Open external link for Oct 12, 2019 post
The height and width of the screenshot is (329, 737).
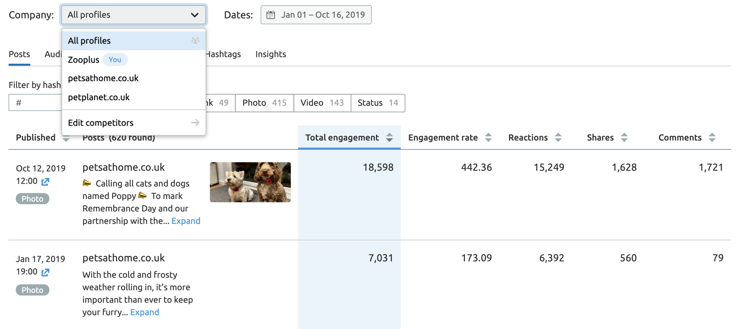point(45,182)
